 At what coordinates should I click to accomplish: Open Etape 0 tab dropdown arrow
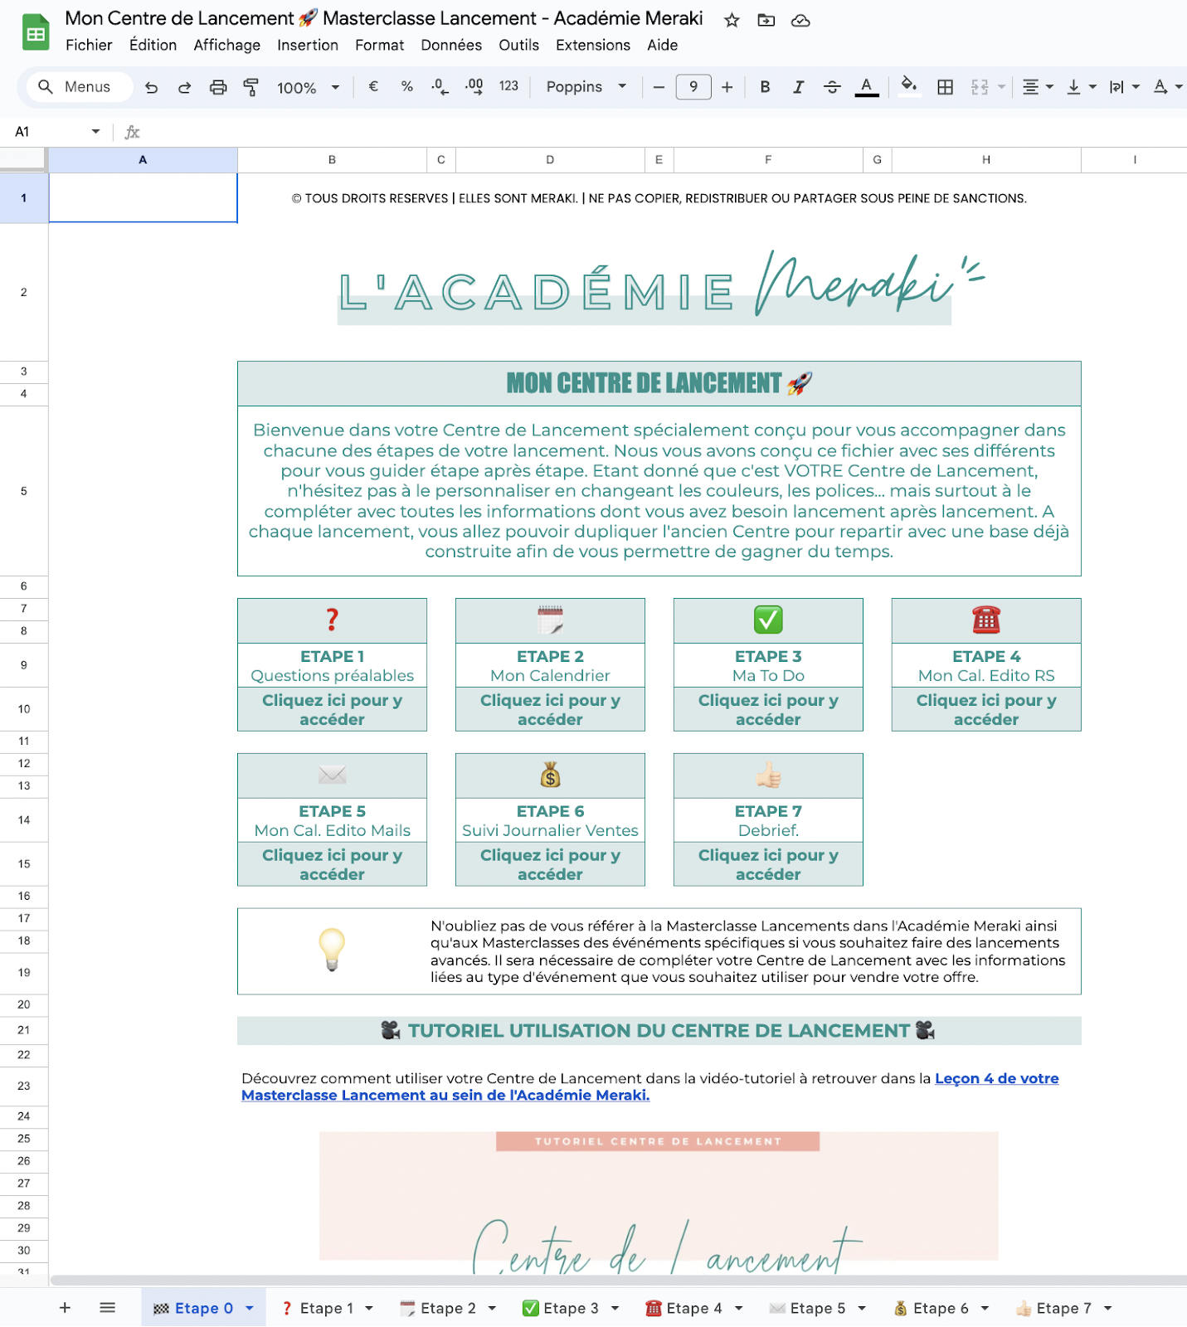tap(249, 1308)
